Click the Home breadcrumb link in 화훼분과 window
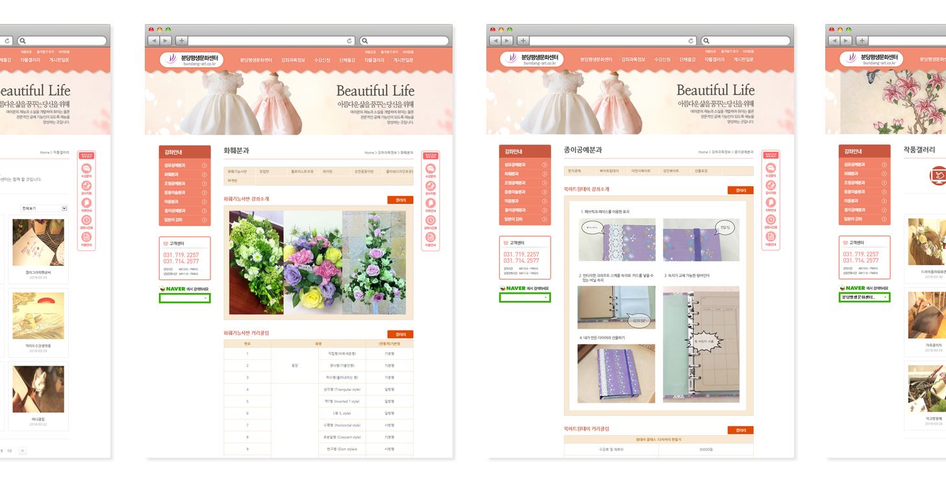 pos(369,153)
